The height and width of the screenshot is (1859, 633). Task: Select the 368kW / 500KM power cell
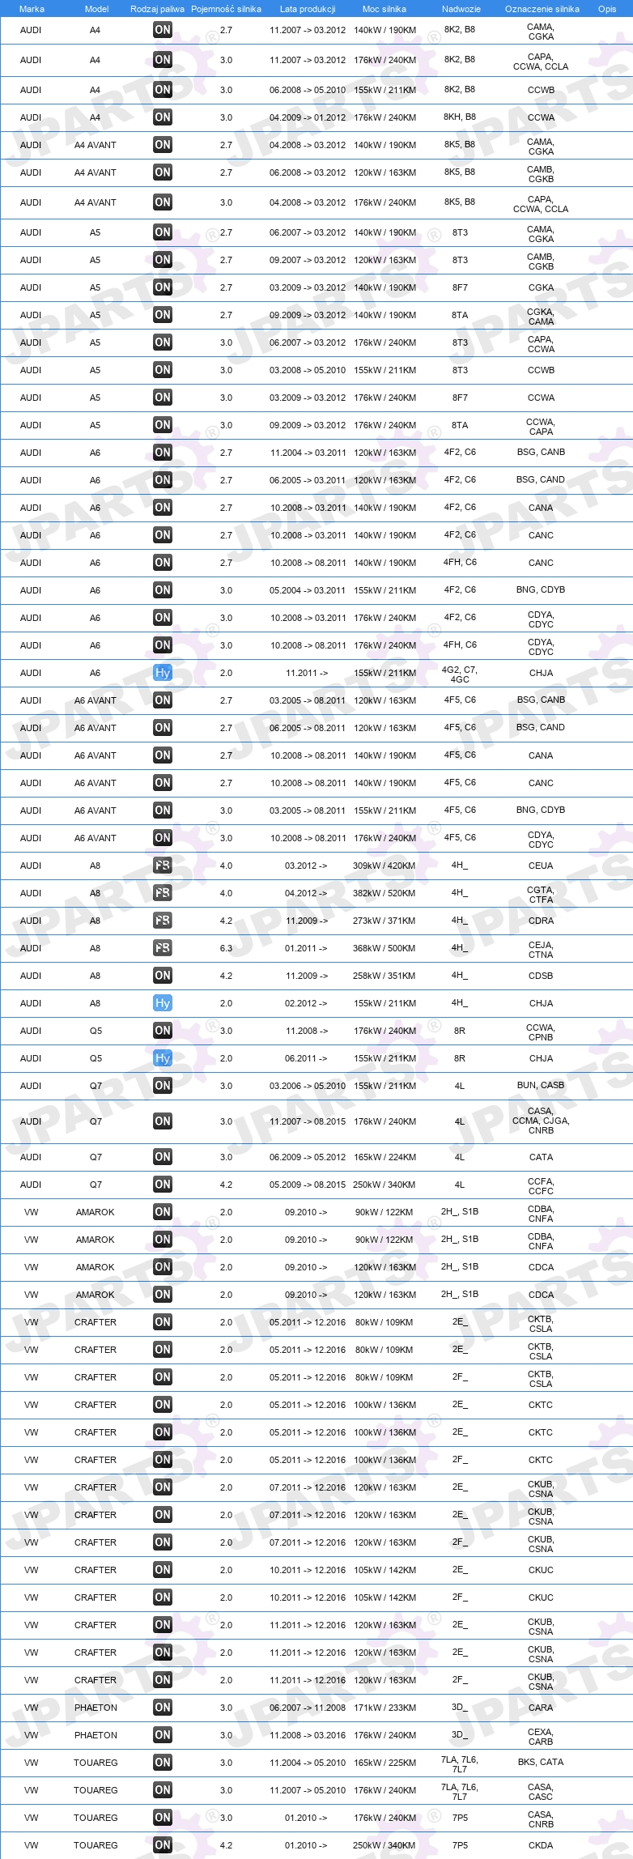click(384, 948)
